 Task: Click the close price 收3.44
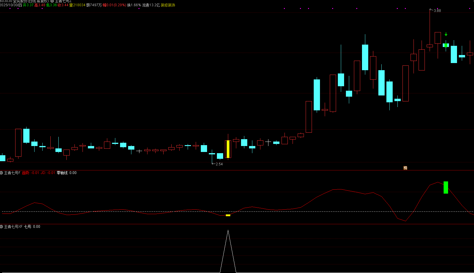click(x=63, y=5)
